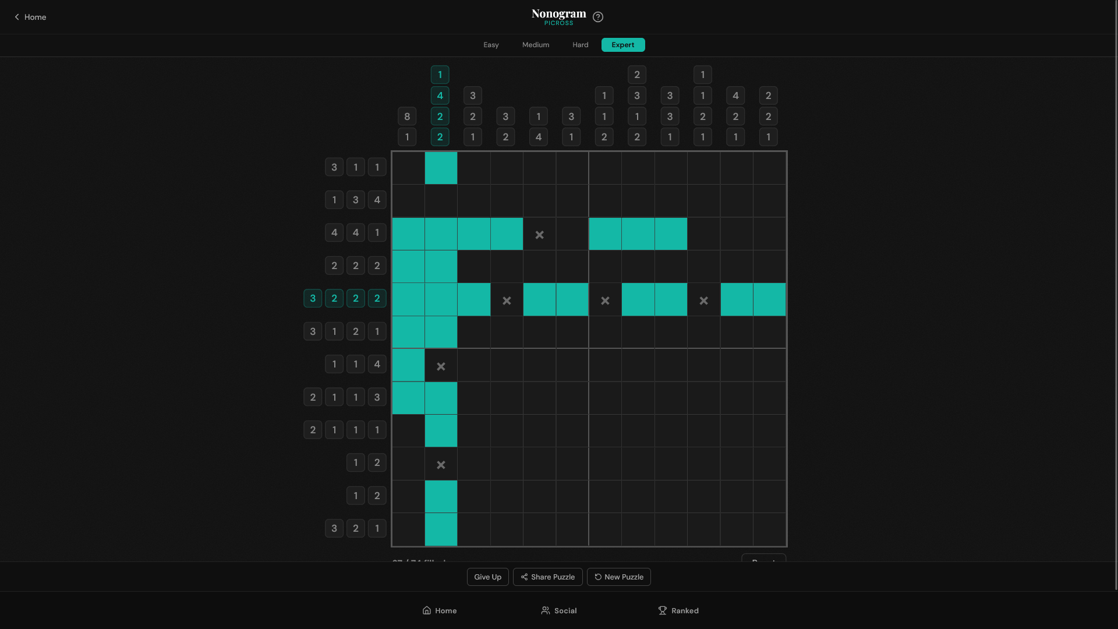Open the Ranked trophy icon
The width and height of the screenshot is (1118, 629).
click(x=663, y=610)
